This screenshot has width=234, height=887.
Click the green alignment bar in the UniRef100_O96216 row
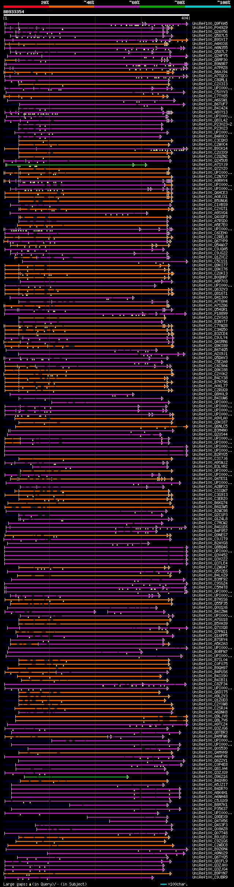tap(77, 777)
